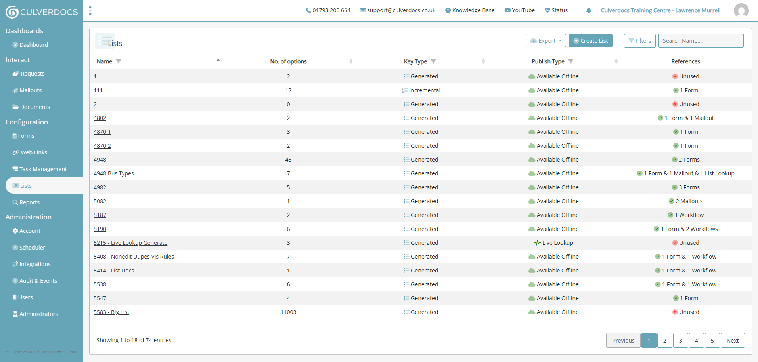Open the Export dropdown
Viewport: 758px width, 362px height.
click(x=546, y=41)
